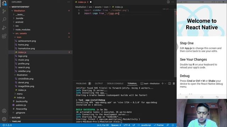Select bash - Meditation terminal entry
This screenshot has width=227, height=127.
point(150,84)
